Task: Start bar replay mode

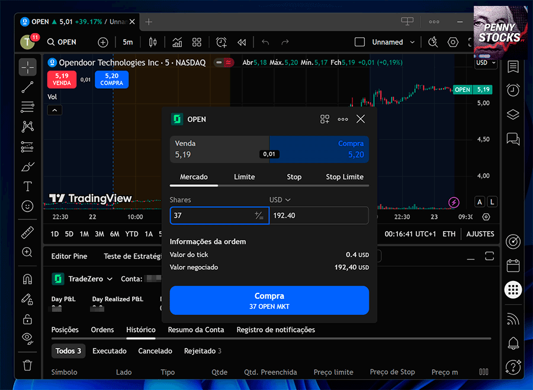Action: coord(242,42)
